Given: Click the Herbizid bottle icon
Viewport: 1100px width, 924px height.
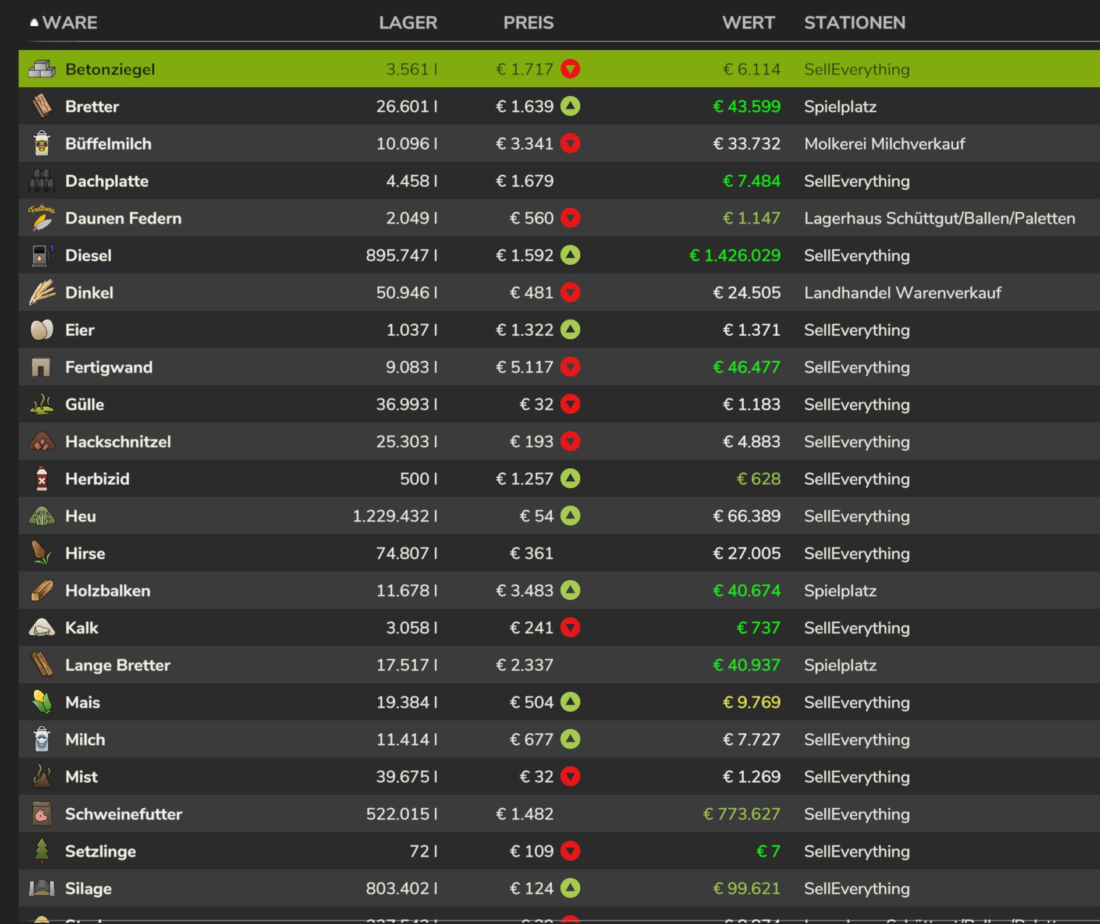Looking at the screenshot, I should click(42, 479).
